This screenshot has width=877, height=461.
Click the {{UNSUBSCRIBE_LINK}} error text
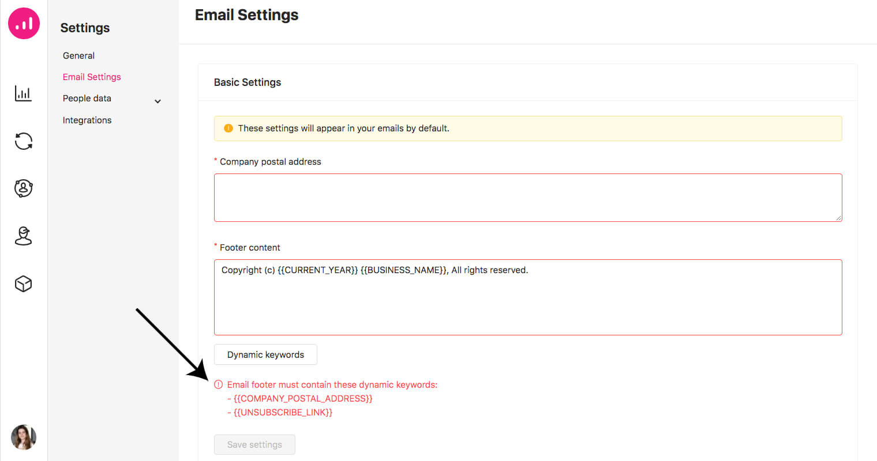click(x=283, y=413)
